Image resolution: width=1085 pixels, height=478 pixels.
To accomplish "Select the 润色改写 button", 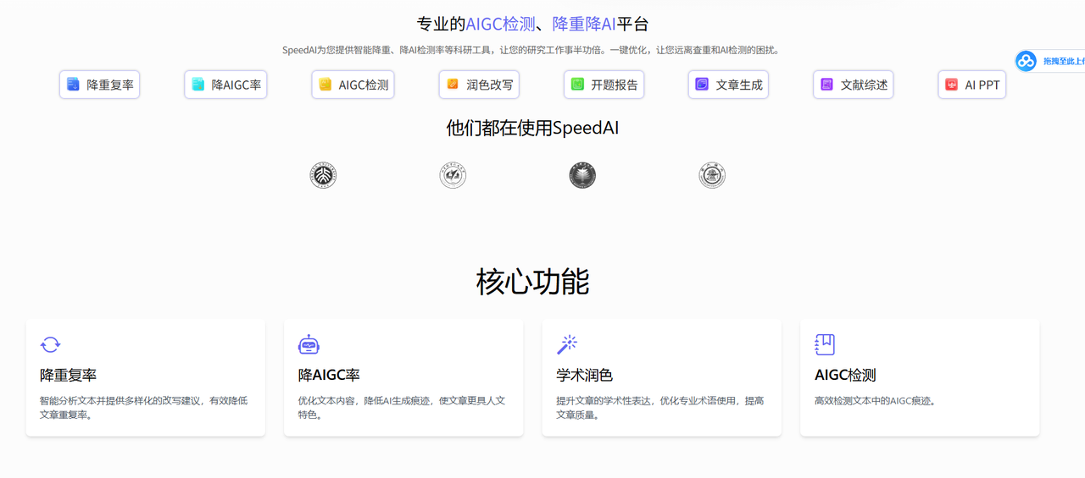I will (x=479, y=85).
